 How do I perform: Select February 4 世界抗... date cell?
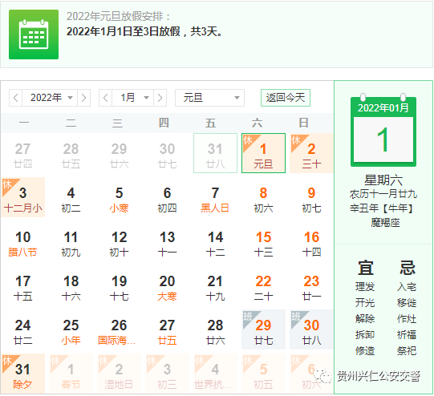tap(215, 374)
